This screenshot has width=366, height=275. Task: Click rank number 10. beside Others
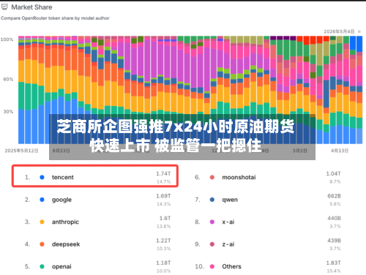click(199, 266)
